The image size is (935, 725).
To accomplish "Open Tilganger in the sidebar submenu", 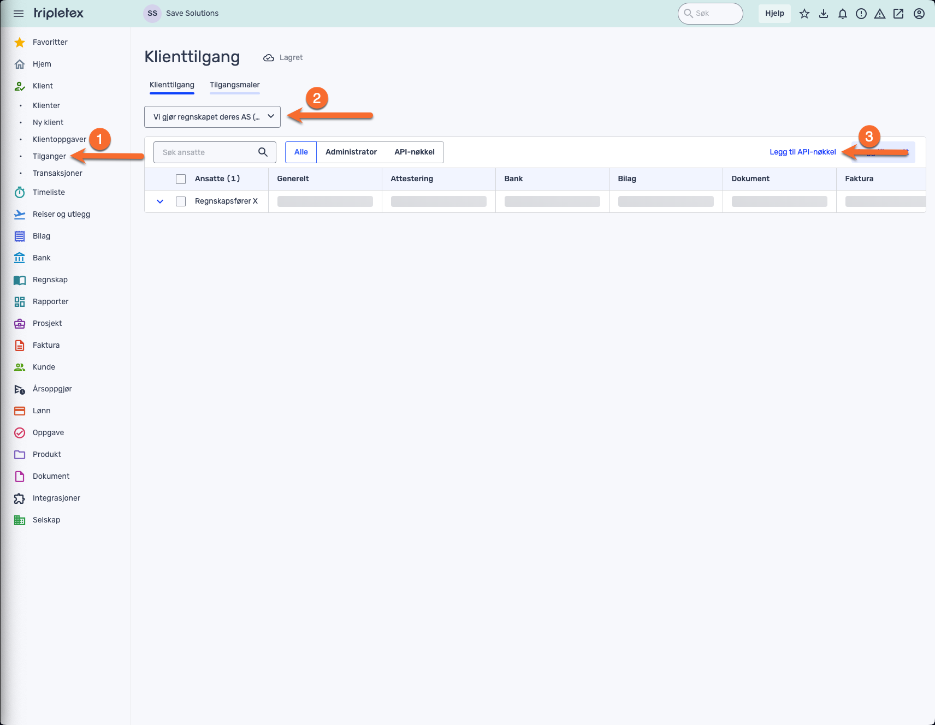I will (x=49, y=156).
